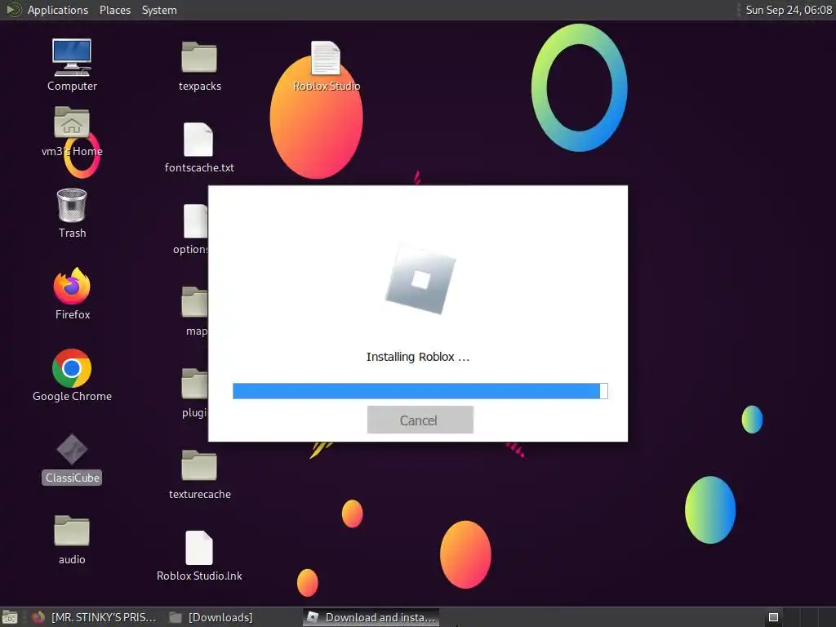Open the Places menu
The width and height of the screenshot is (836, 627).
(115, 10)
